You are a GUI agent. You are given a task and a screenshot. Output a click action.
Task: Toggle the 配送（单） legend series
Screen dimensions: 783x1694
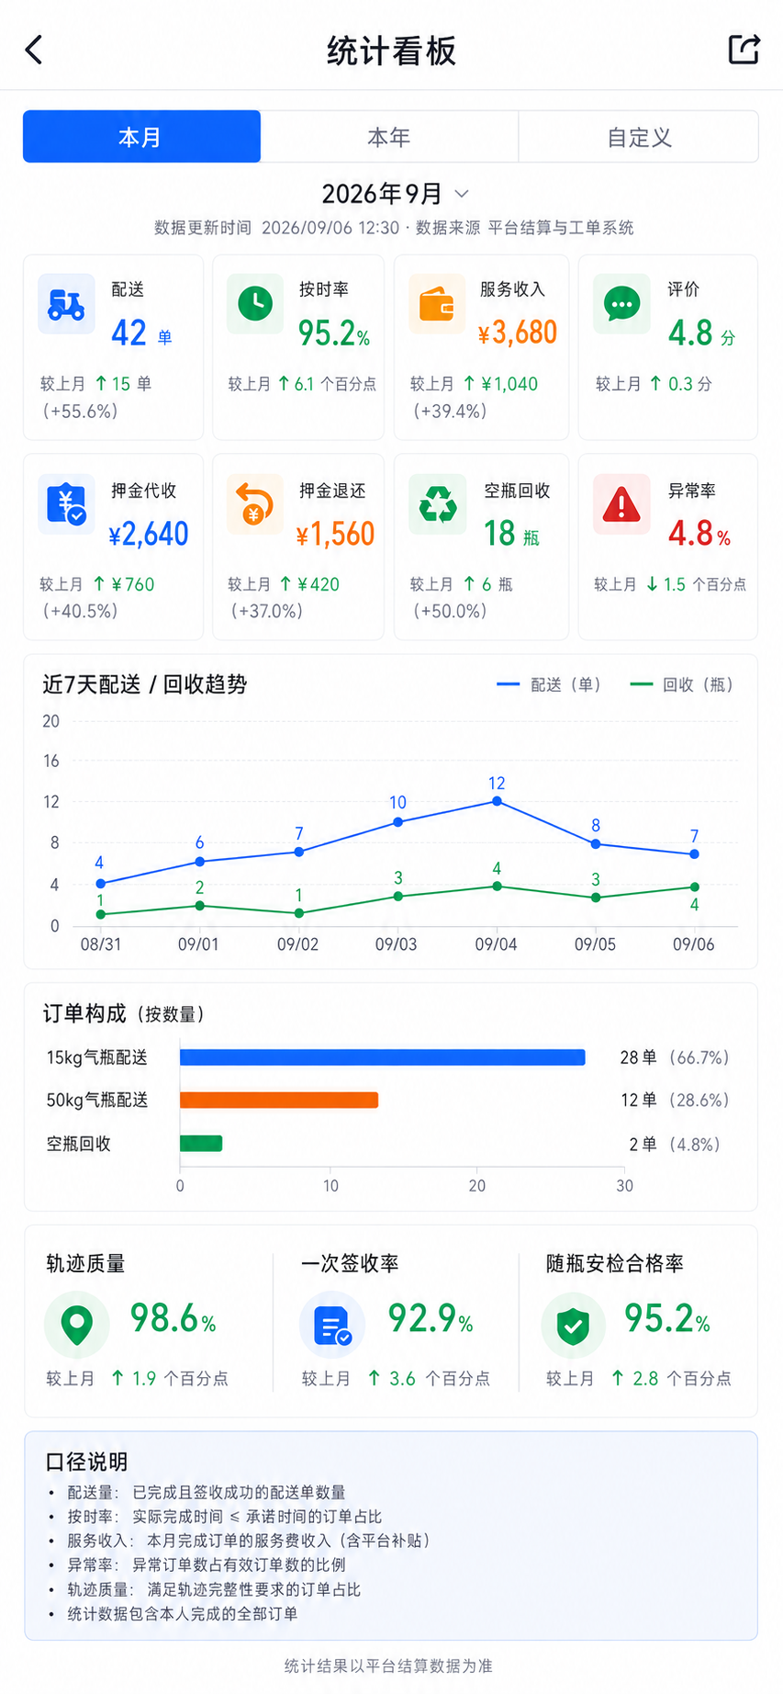(x=548, y=684)
